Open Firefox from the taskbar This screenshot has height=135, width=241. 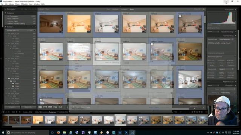(58, 132)
